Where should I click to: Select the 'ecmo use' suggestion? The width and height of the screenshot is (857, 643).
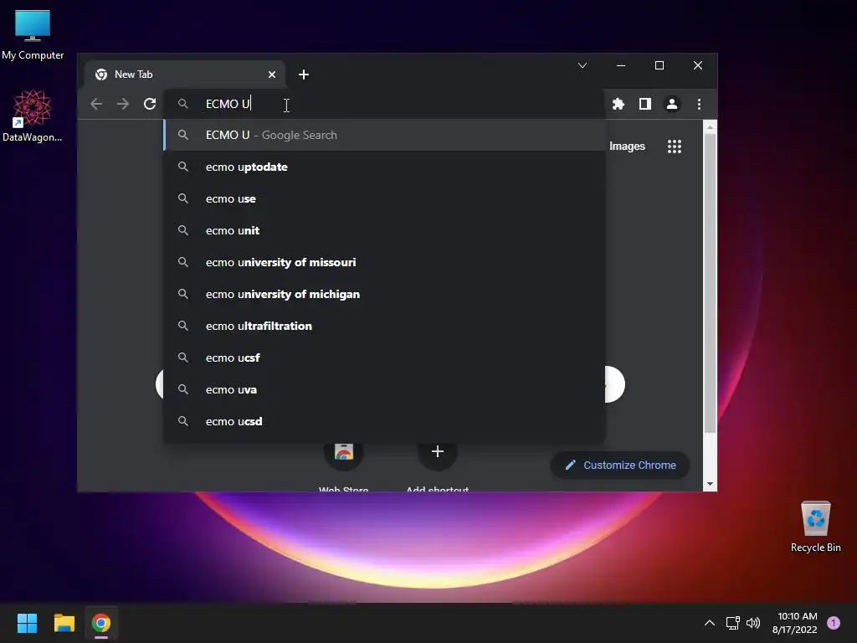pos(385,198)
